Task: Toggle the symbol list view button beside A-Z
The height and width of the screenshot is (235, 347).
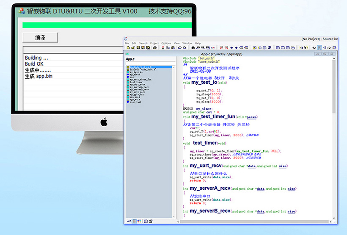Action: (x=134, y=221)
